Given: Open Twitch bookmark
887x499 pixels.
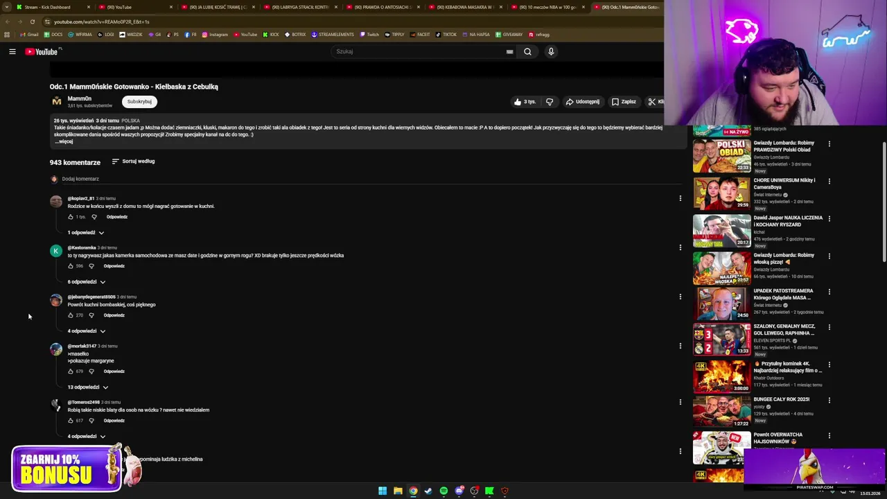Looking at the screenshot, I should point(369,35).
